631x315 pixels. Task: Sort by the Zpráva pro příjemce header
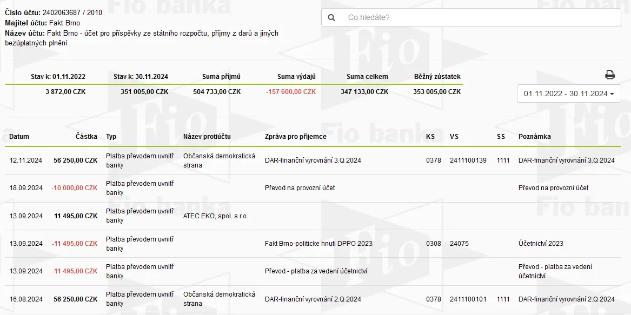click(x=296, y=136)
